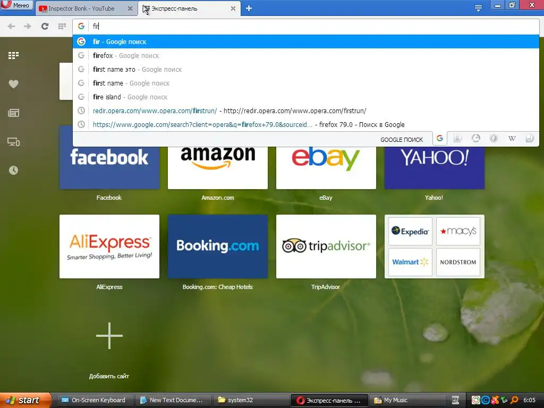Pick the 'first name это' suggestion
544x408 pixels.
point(306,70)
